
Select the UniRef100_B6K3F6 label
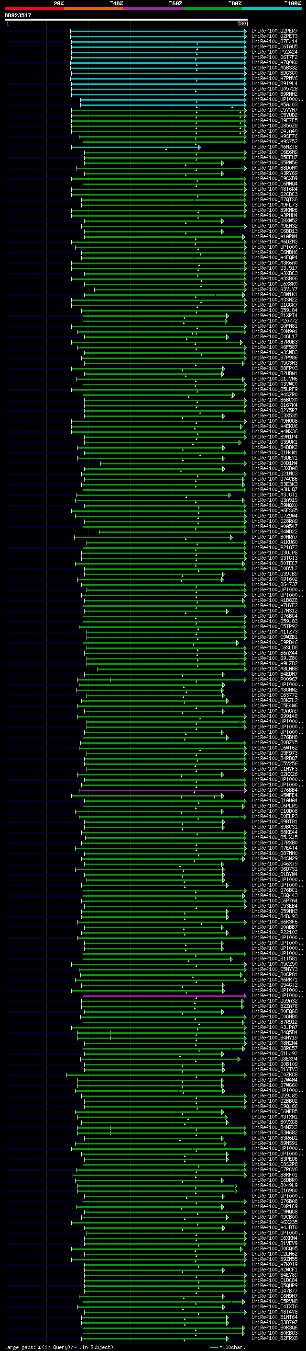[x=274, y=922]
